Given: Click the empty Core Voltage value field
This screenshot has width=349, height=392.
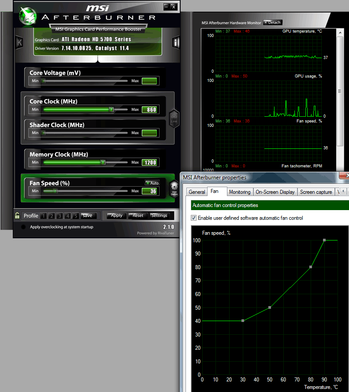Looking at the screenshot, I should pyautogui.click(x=149, y=81).
